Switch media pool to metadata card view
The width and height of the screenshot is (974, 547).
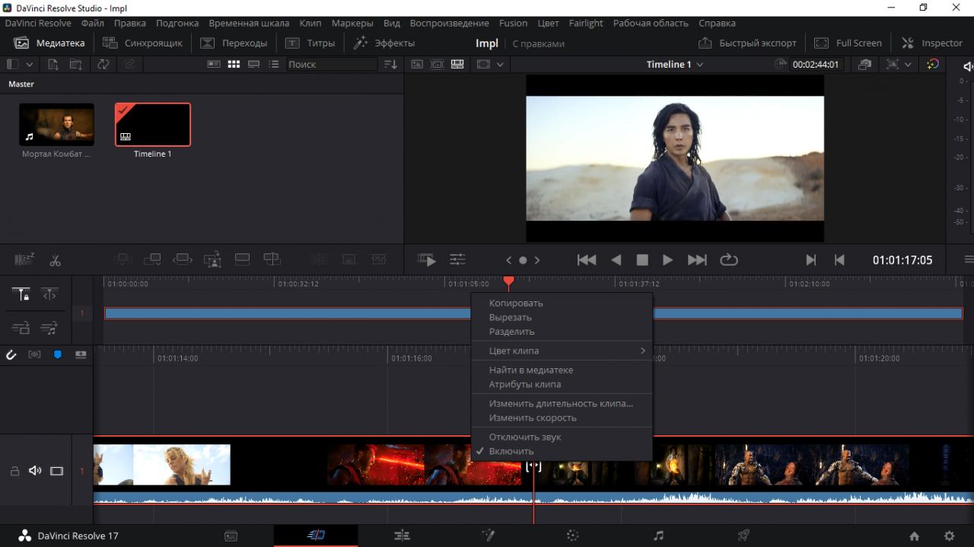[x=214, y=65]
